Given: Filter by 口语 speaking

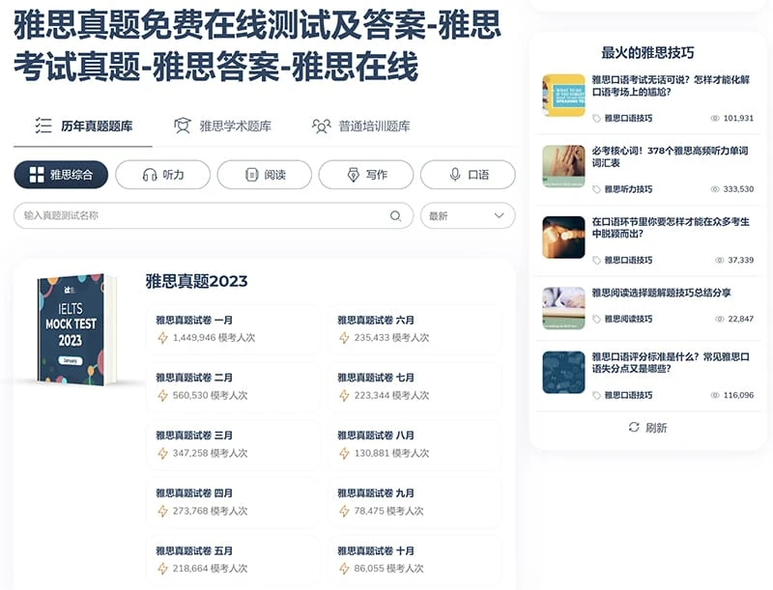Looking at the screenshot, I should (x=468, y=175).
